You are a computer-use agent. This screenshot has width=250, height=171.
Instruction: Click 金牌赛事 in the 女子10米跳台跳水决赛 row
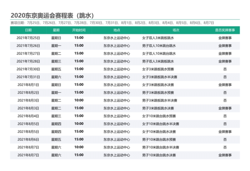tap(225, 132)
